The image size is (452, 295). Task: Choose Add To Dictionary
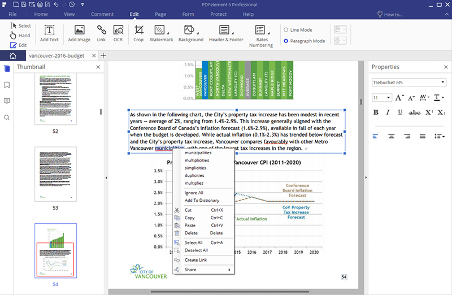pos(202,200)
